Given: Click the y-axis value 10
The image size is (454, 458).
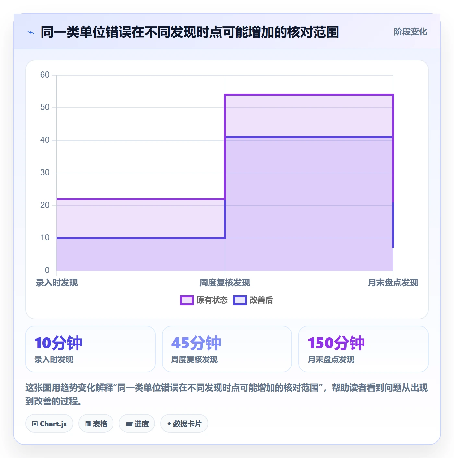Looking at the screenshot, I should tap(45, 238).
